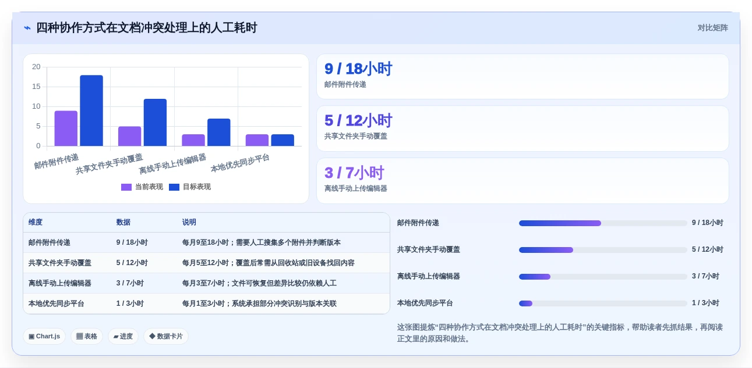
Task: Click the purple bar for 本地优先同步平台
Action: (x=257, y=140)
